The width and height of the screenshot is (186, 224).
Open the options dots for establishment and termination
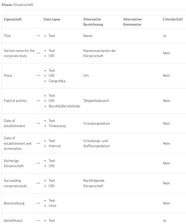38,144
